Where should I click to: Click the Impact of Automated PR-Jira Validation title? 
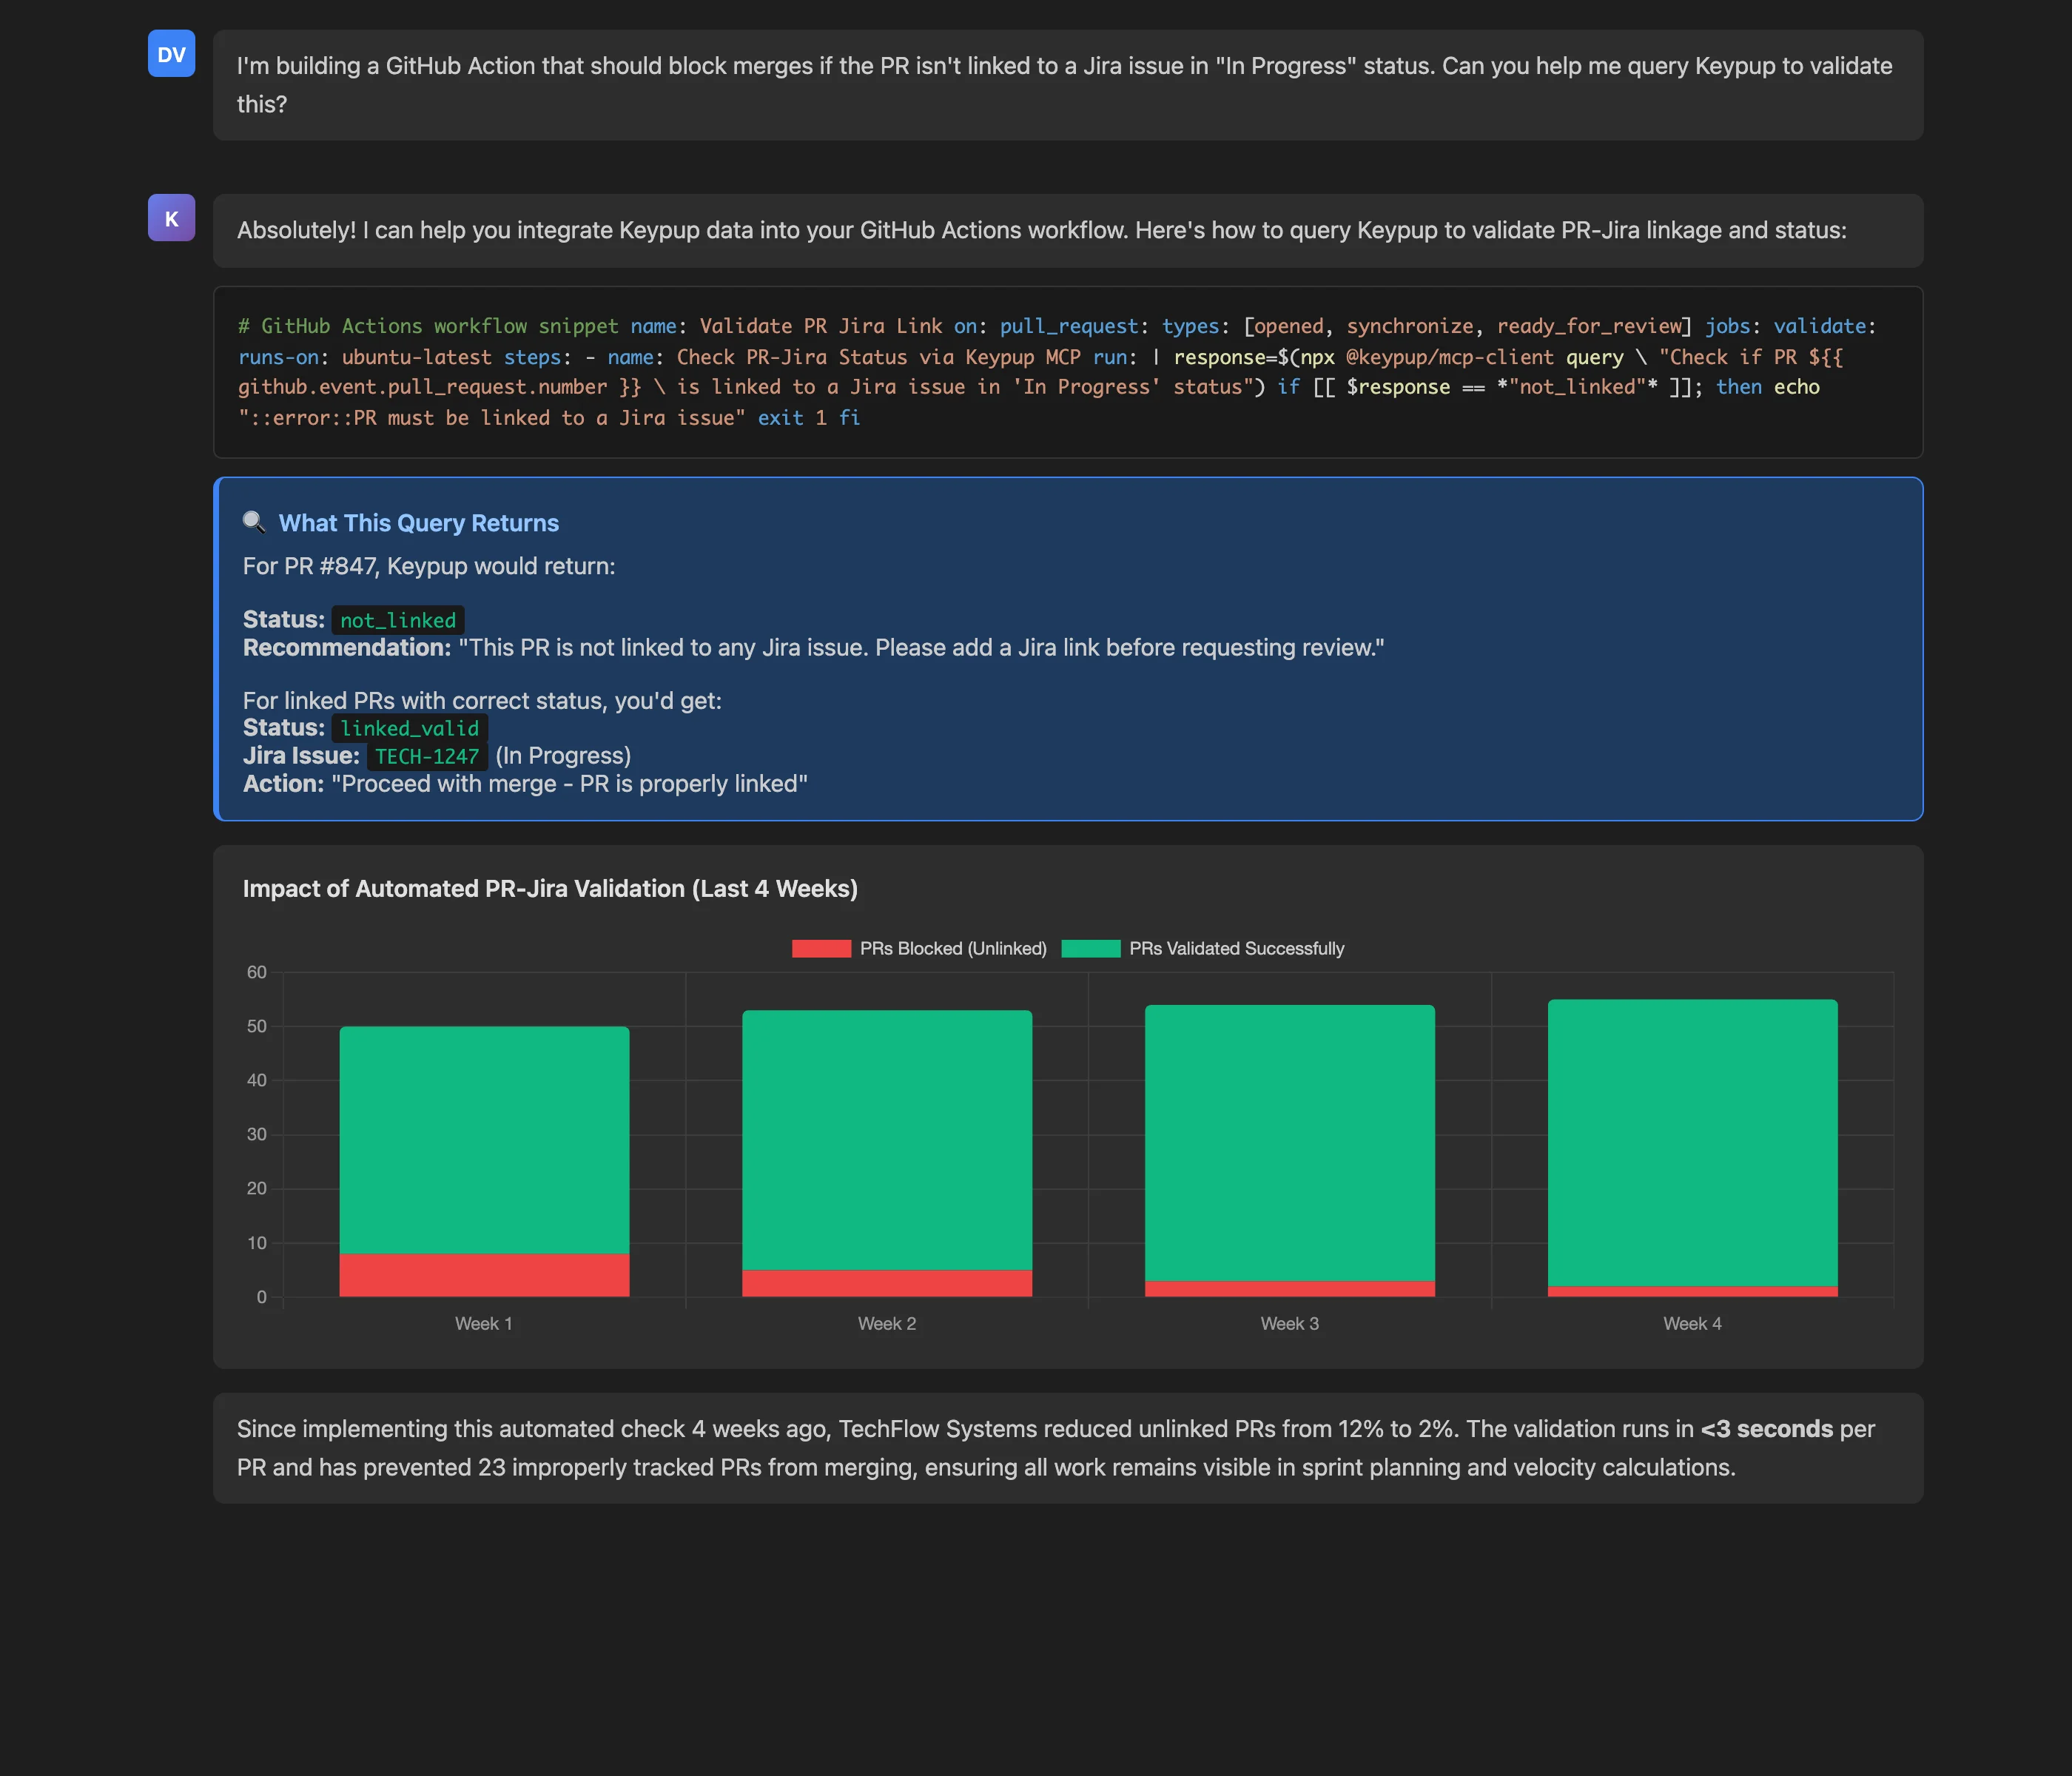pyautogui.click(x=550, y=888)
